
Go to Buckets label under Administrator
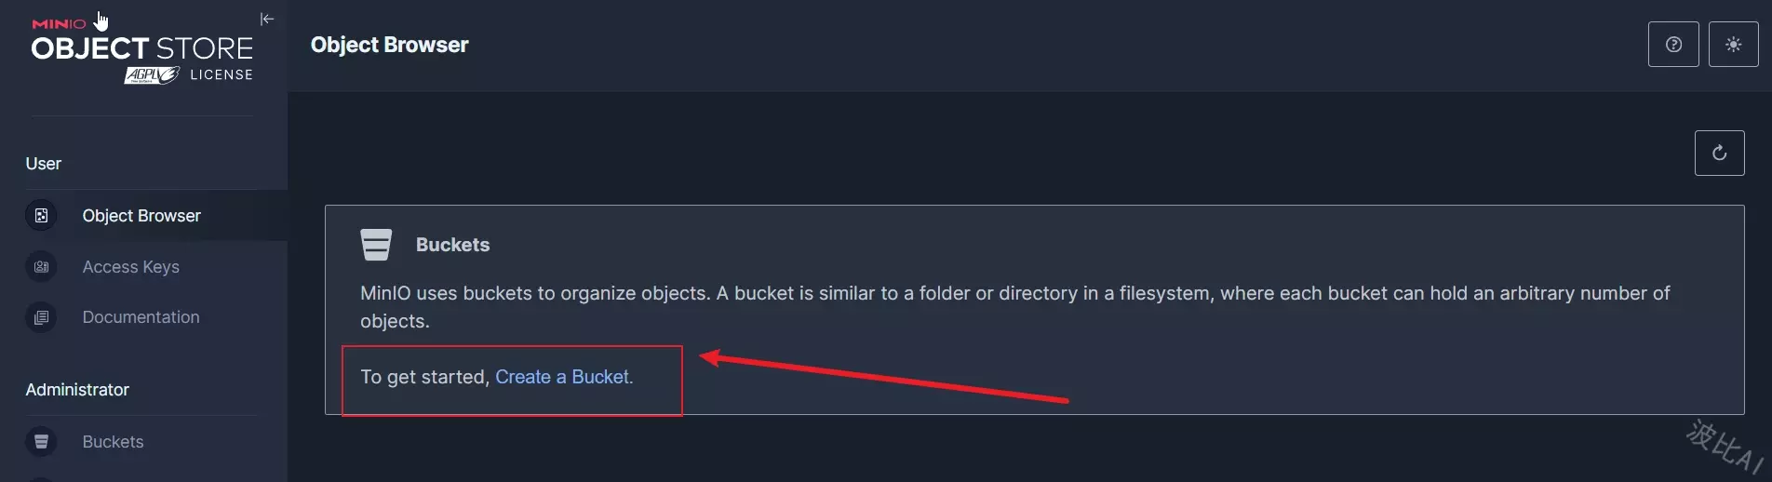click(x=113, y=442)
